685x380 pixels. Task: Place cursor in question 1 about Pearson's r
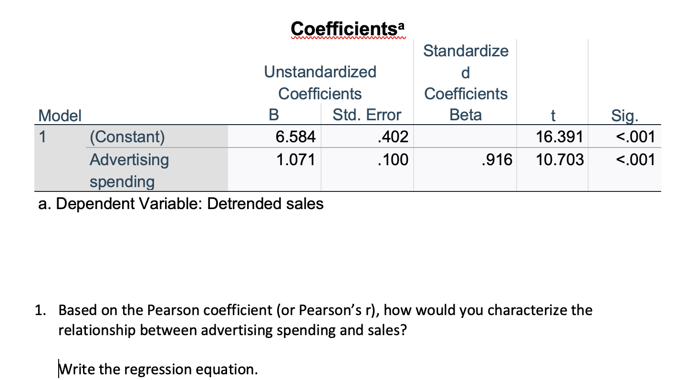(325, 320)
